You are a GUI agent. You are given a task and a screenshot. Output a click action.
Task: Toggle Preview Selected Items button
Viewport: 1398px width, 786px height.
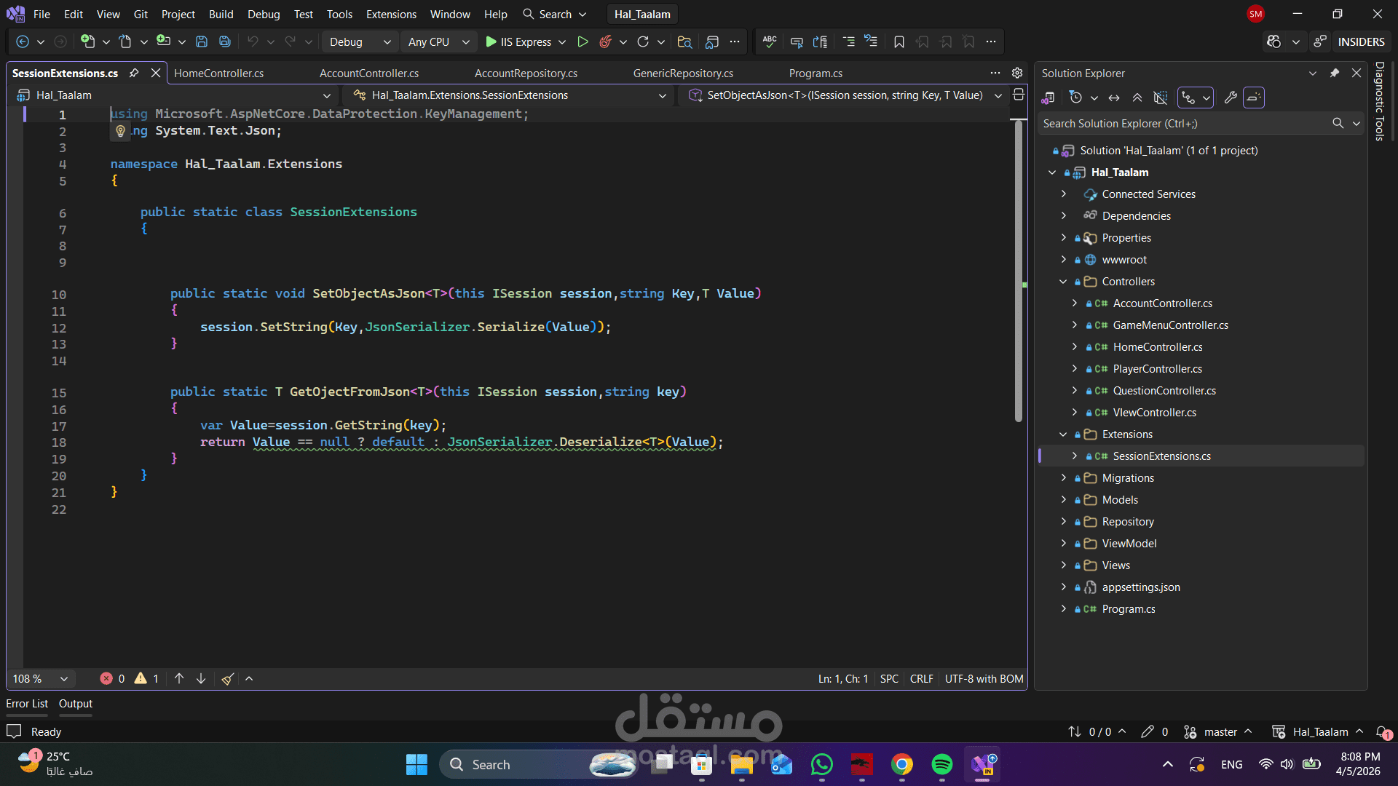1254,98
